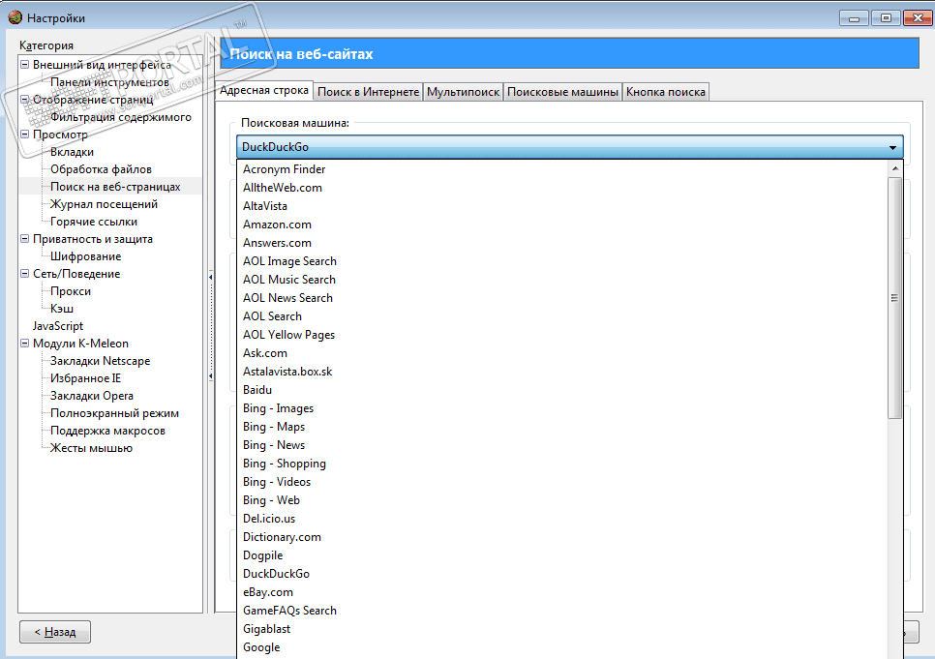This screenshot has width=935, height=659.
Task: Collapse the Модули K-Meleon tree node
Action: [x=24, y=344]
